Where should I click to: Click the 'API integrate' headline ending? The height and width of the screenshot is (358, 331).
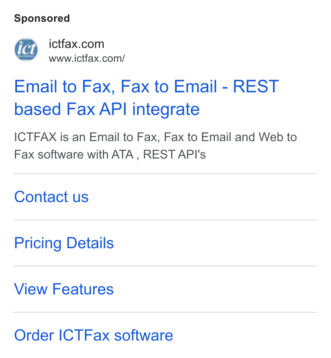tap(149, 109)
